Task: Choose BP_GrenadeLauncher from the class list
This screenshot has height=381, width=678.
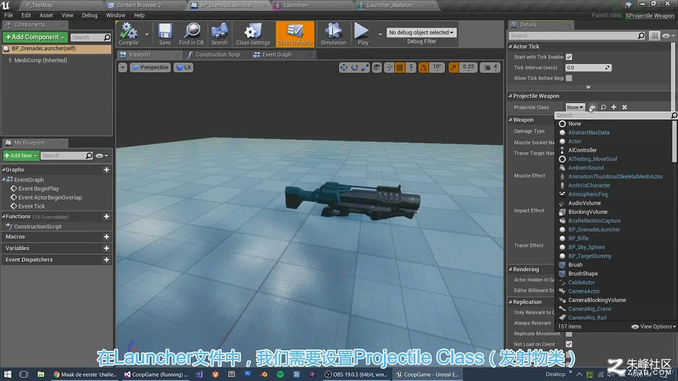Action: [594, 230]
